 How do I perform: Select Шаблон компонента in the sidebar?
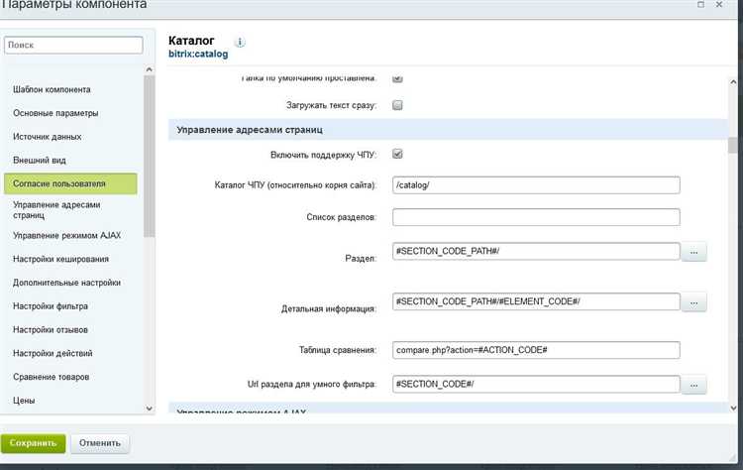pyautogui.click(x=52, y=89)
